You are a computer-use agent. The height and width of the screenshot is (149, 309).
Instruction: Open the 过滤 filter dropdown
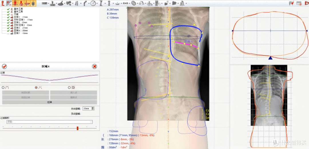pos(49,122)
